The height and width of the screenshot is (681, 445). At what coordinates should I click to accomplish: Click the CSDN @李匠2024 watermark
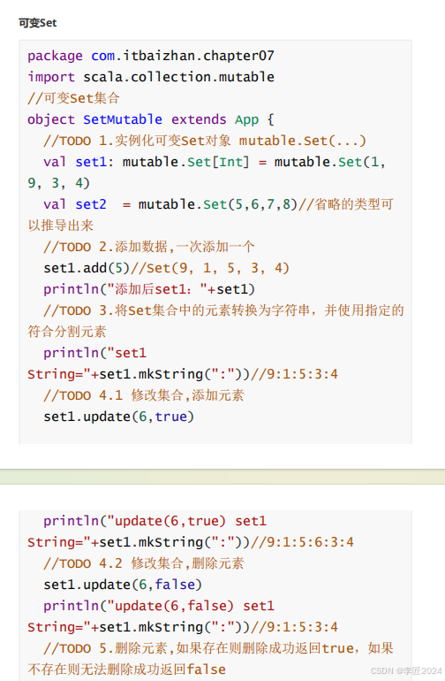click(406, 670)
